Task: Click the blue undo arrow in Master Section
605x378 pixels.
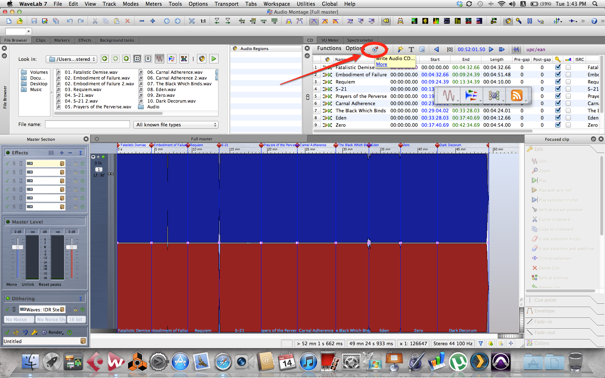Action: (x=25, y=332)
